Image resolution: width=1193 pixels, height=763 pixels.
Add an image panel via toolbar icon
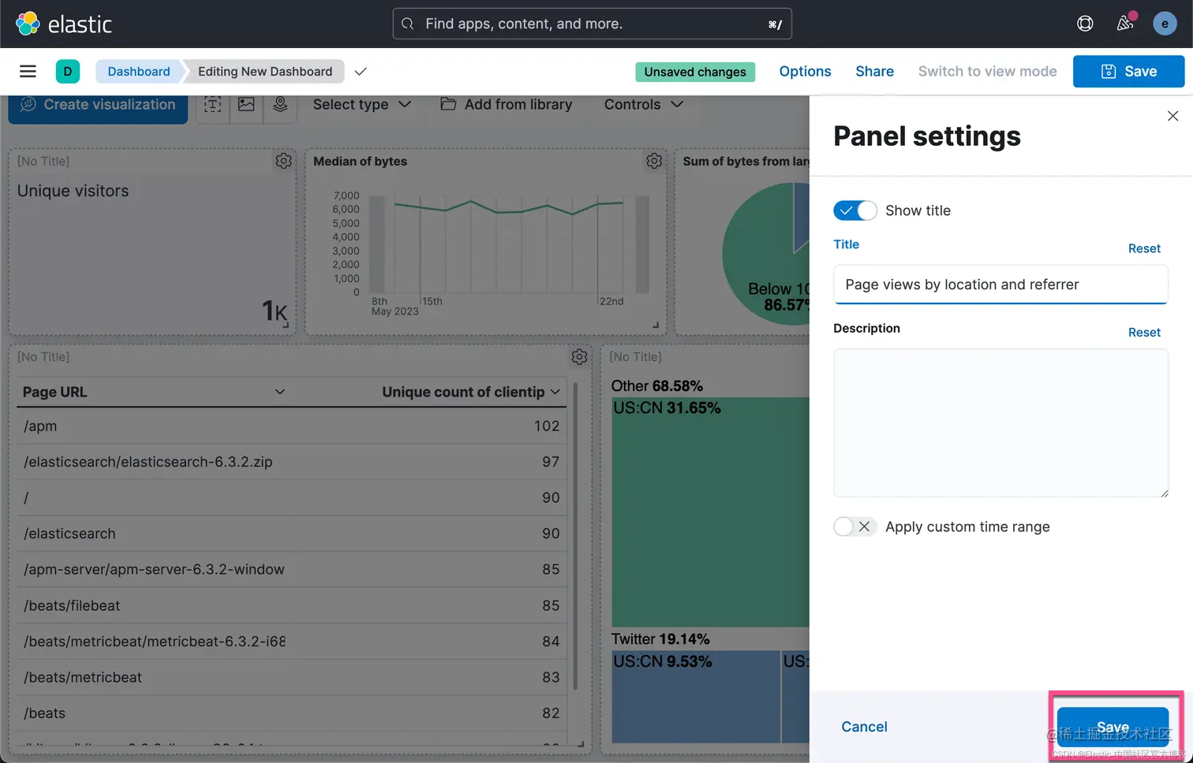[246, 105]
